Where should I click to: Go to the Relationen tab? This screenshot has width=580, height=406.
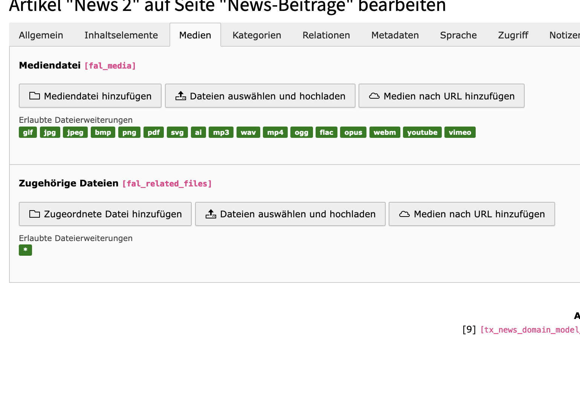(x=326, y=35)
